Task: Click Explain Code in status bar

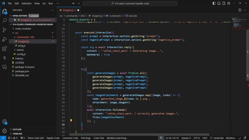Action: 53,138
